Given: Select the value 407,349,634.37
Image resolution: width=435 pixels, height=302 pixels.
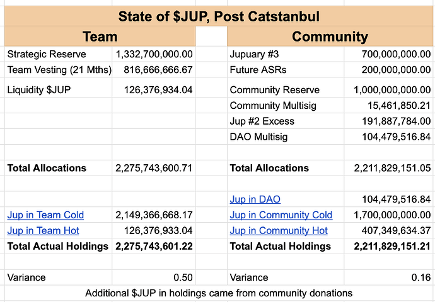Looking at the screenshot, I should [396, 230].
